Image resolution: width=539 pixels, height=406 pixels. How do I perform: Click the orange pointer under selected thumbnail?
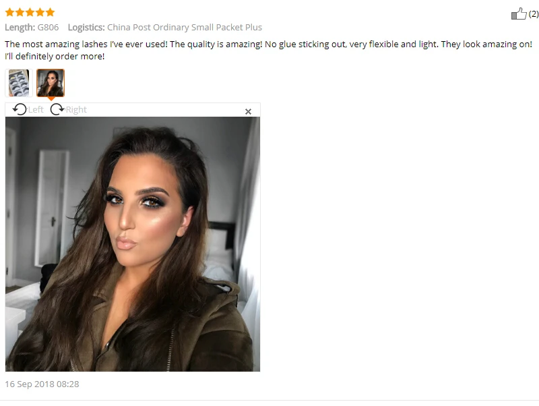point(51,98)
